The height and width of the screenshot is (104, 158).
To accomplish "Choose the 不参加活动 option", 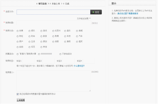I will [x=60, y=54].
